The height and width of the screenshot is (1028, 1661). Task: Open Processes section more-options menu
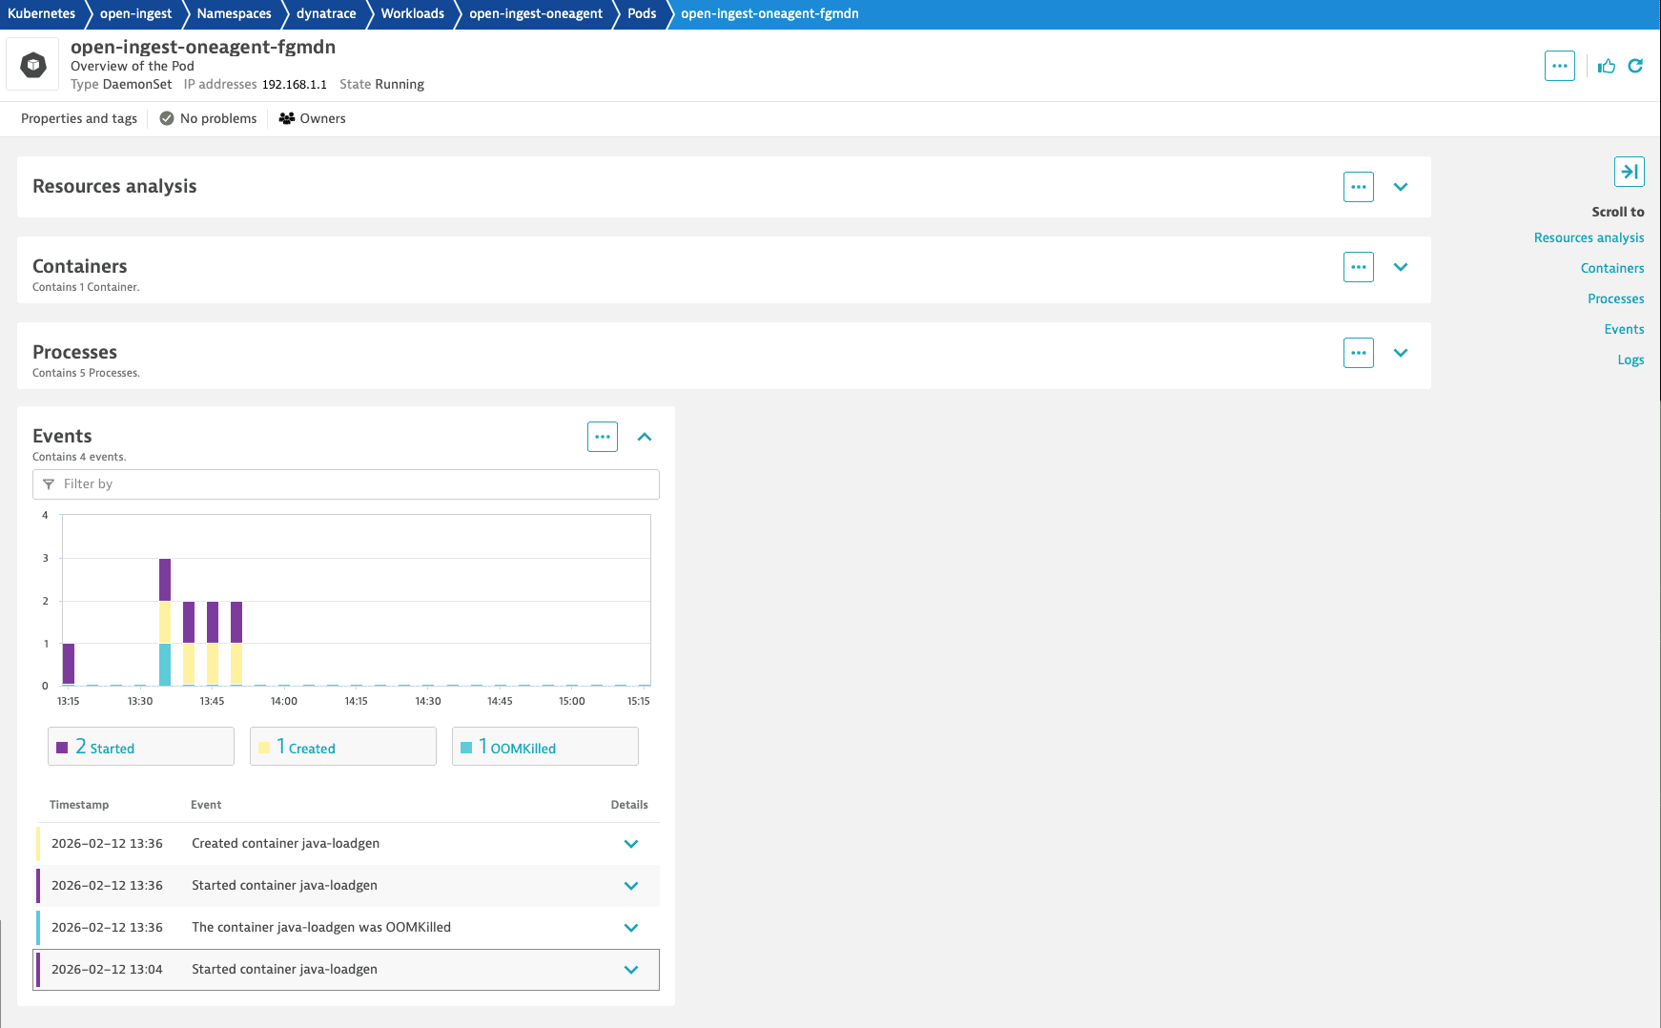[x=1358, y=353]
